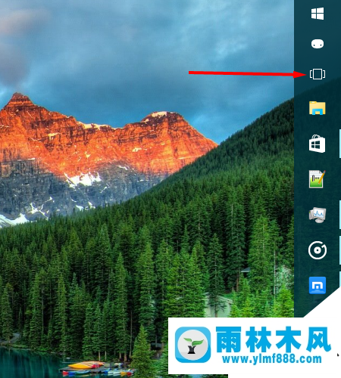Open the Windows Store app

pos(318,144)
